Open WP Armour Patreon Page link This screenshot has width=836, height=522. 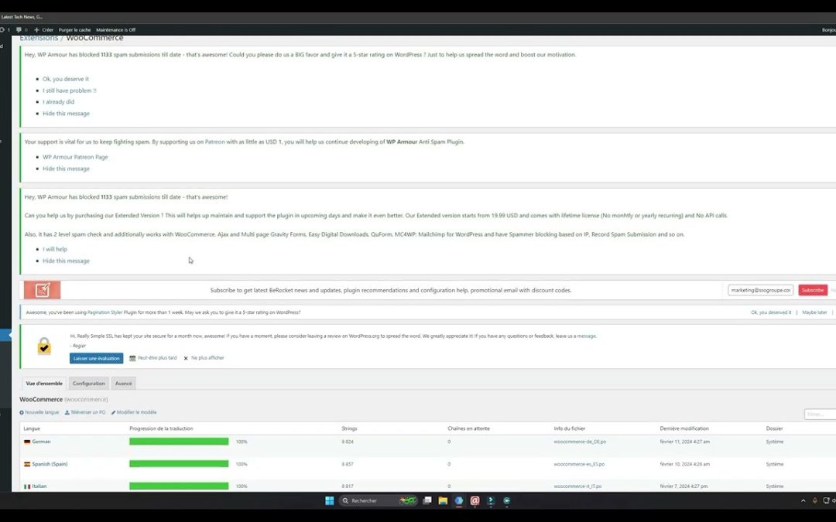tap(75, 157)
